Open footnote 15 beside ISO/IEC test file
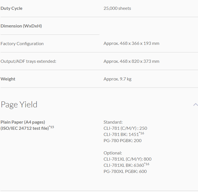The height and width of the screenshot is (192, 198). tap(52, 127)
